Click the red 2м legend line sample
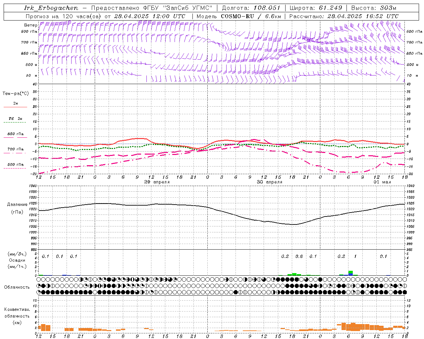The height and width of the screenshot is (339, 424). coord(15,107)
